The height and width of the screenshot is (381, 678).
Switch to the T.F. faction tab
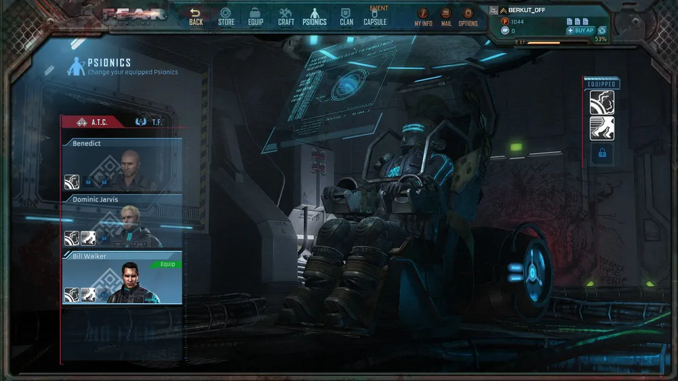149,122
